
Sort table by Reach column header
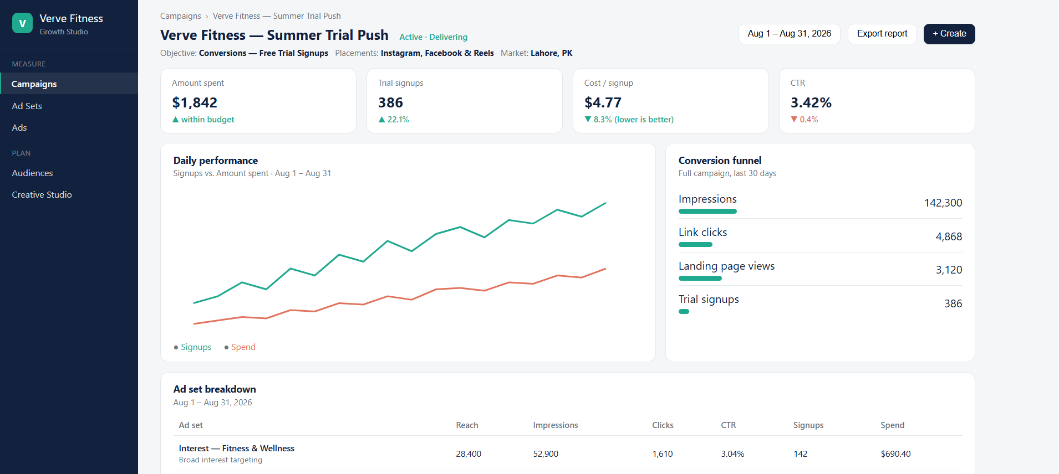click(467, 425)
